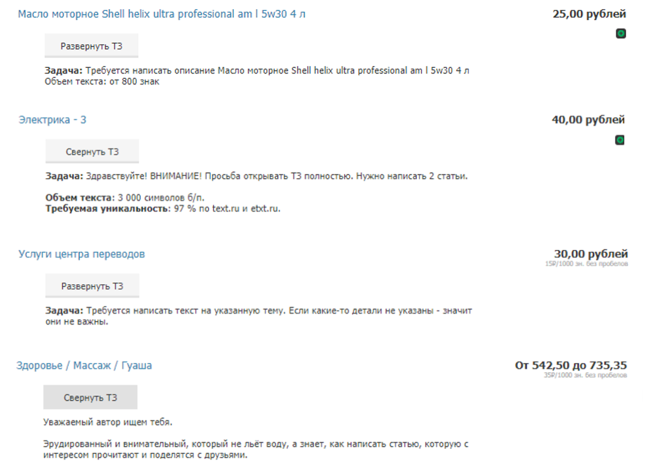Expand ТЗ for "Услуги центра переводов"

(92, 286)
